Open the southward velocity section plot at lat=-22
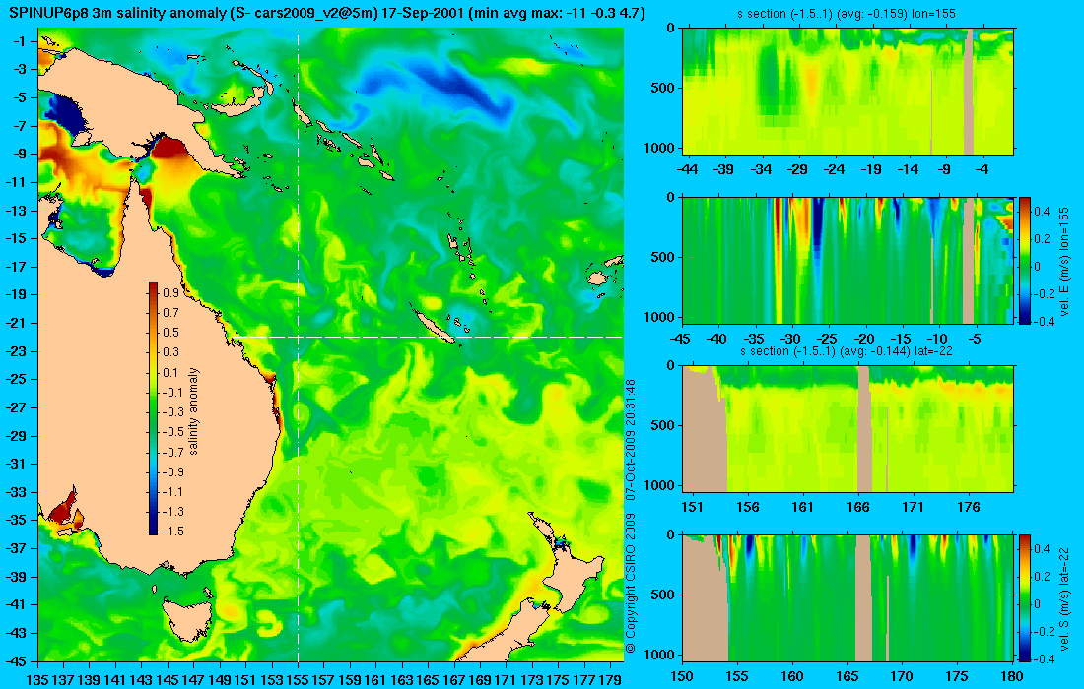This screenshot has width=1084, height=689. (848, 597)
